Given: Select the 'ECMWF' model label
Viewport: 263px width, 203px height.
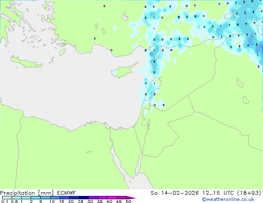Looking at the screenshot, I should pyautogui.click(x=67, y=193).
